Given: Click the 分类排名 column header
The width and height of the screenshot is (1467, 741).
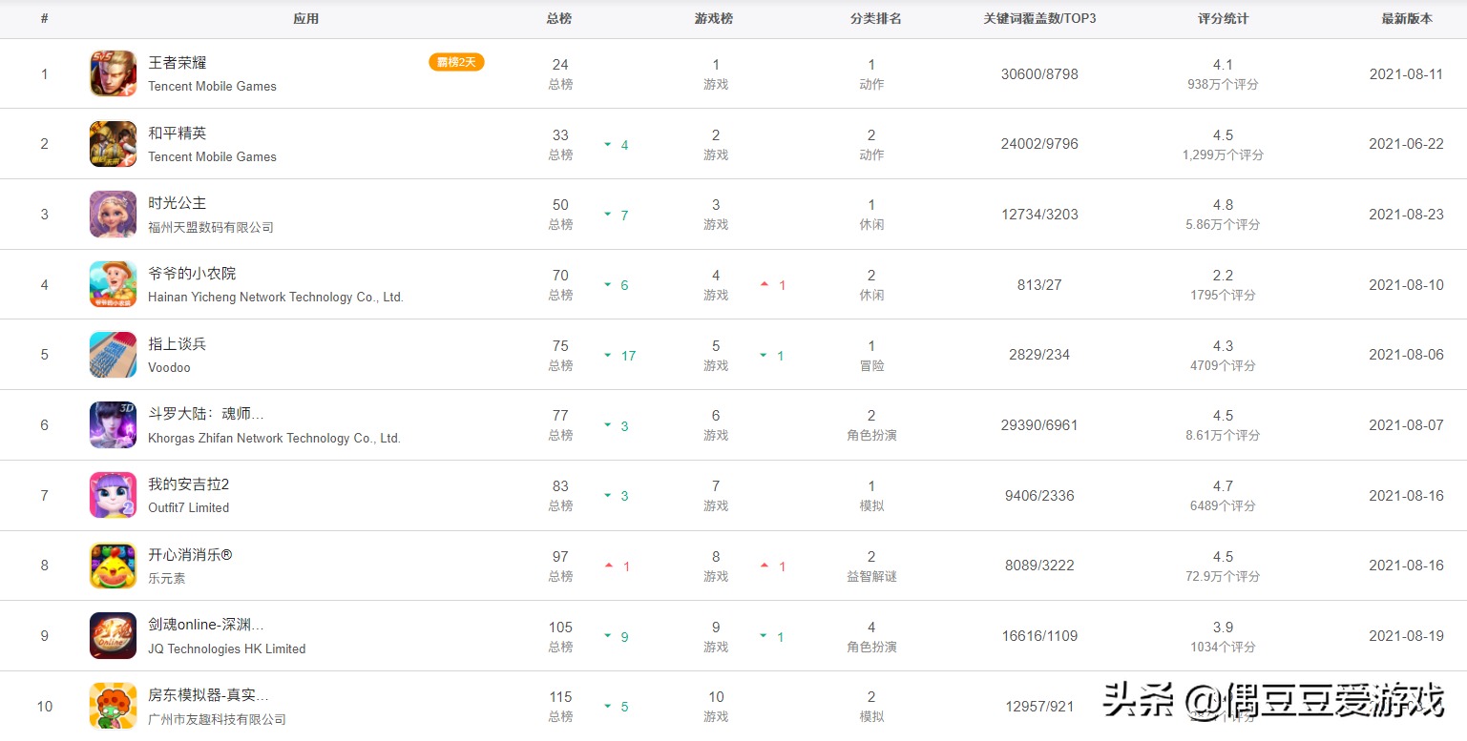Looking at the screenshot, I should (876, 19).
